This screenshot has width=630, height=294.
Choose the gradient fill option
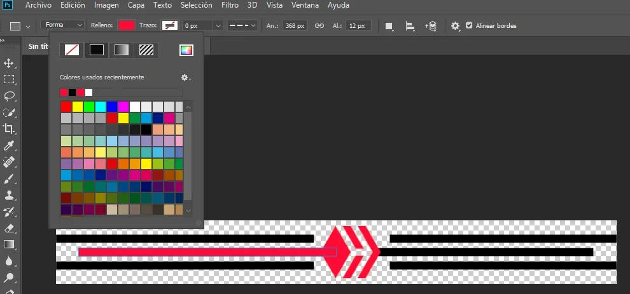pyautogui.click(x=122, y=50)
